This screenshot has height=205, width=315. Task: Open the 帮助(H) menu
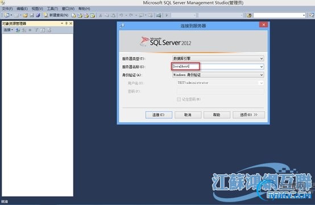click(84, 8)
